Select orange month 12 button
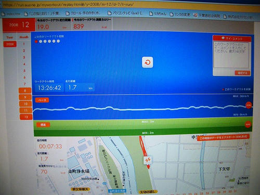 coord(26,117)
